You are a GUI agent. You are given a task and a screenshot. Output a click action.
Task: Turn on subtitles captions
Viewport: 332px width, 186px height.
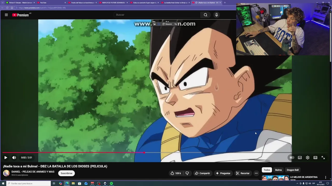pos(300,158)
